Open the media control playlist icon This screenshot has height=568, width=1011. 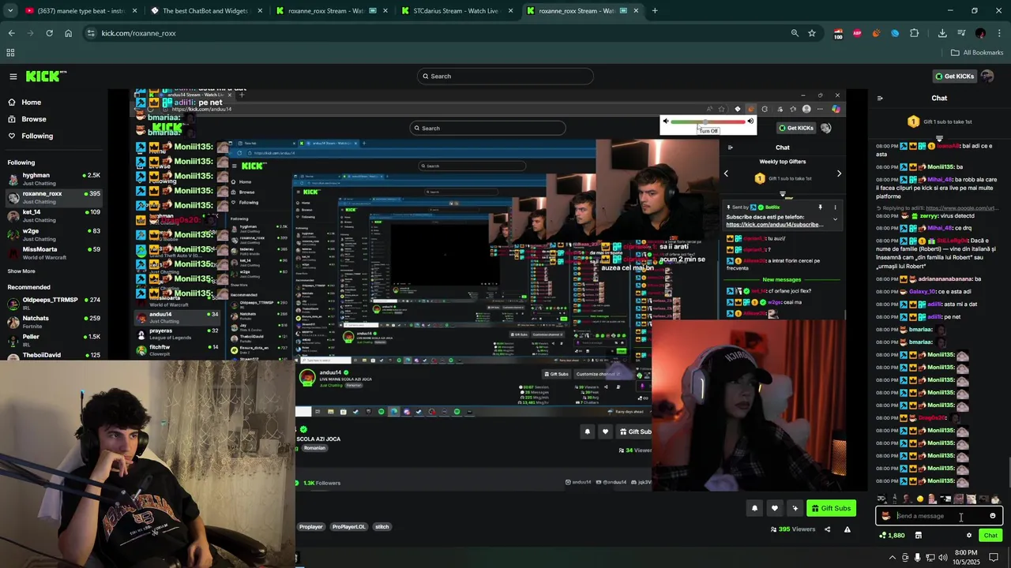[x=961, y=33]
